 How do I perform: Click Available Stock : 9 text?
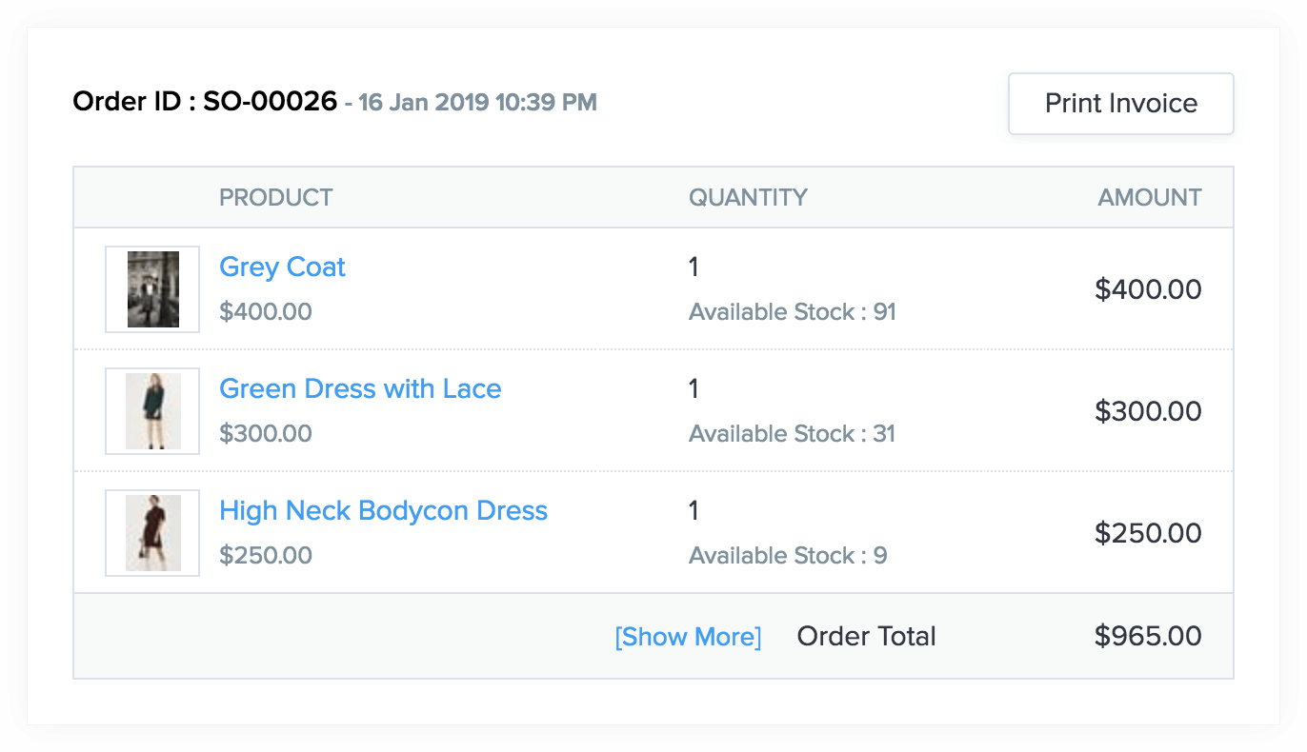point(788,556)
